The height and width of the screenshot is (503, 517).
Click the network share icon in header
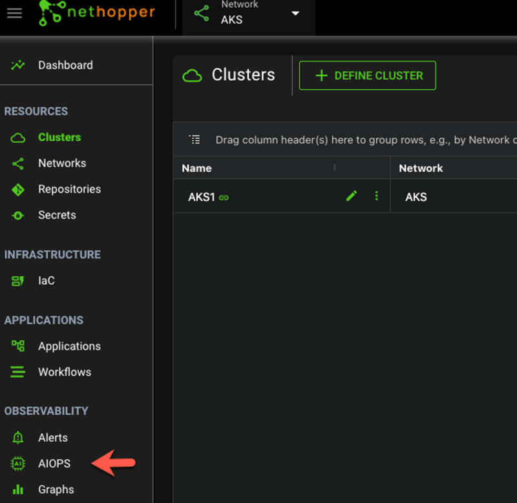pos(202,13)
